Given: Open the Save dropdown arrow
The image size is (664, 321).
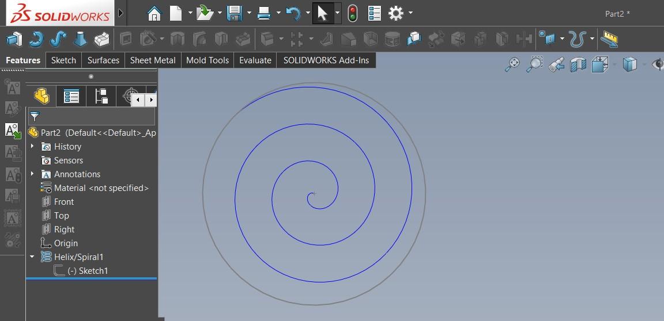Looking at the screenshot, I should [248, 13].
